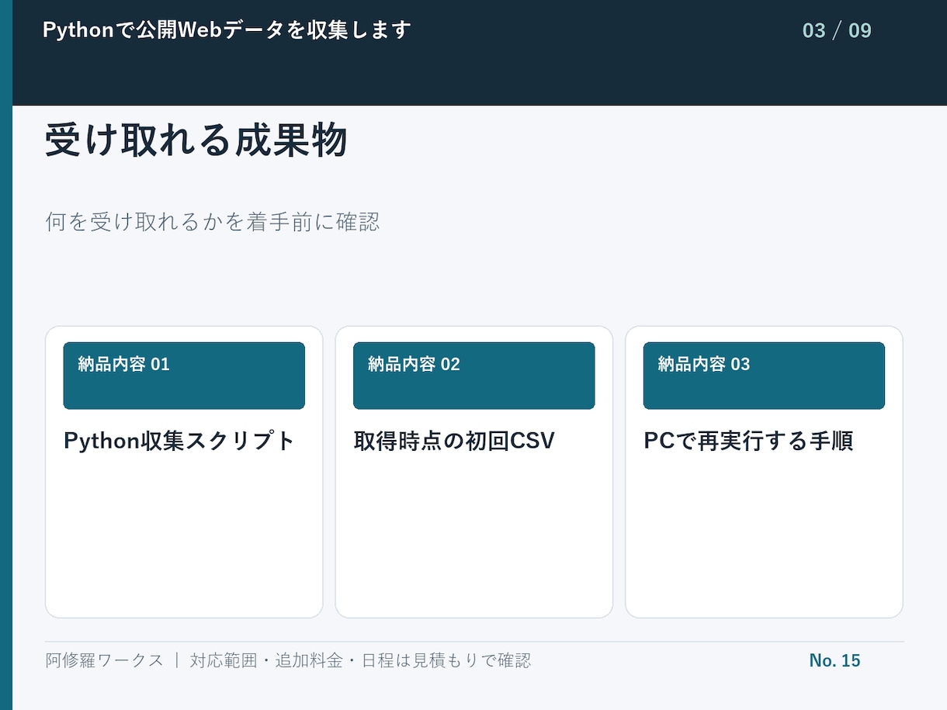Click the '納品内容 03' label
The width and height of the screenshot is (947, 710).
click(704, 364)
